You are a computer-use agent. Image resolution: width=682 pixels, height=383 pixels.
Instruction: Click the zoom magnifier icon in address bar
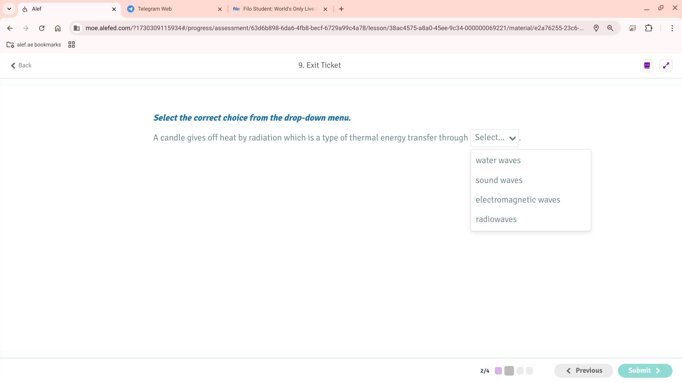[x=610, y=28]
